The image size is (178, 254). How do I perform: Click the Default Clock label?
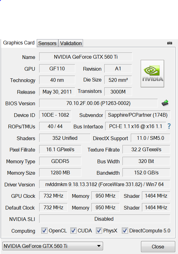pyautogui.click(x=20, y=208)
